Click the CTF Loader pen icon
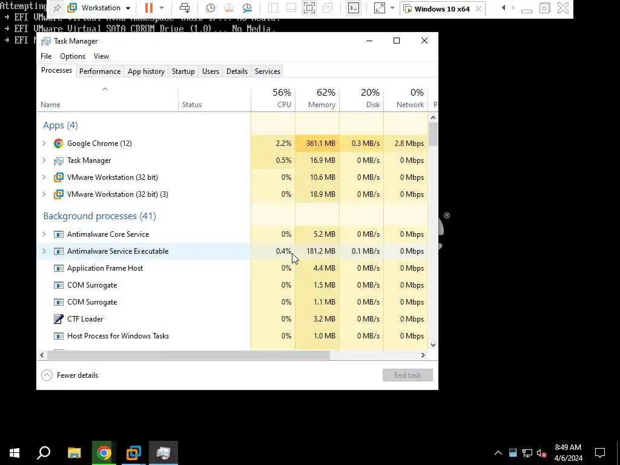Screen dimensions: 620x465 tap(59, 318)
